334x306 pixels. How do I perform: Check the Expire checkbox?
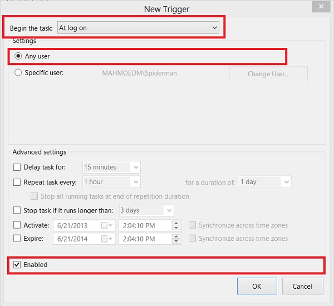click(x=17, y=238)
